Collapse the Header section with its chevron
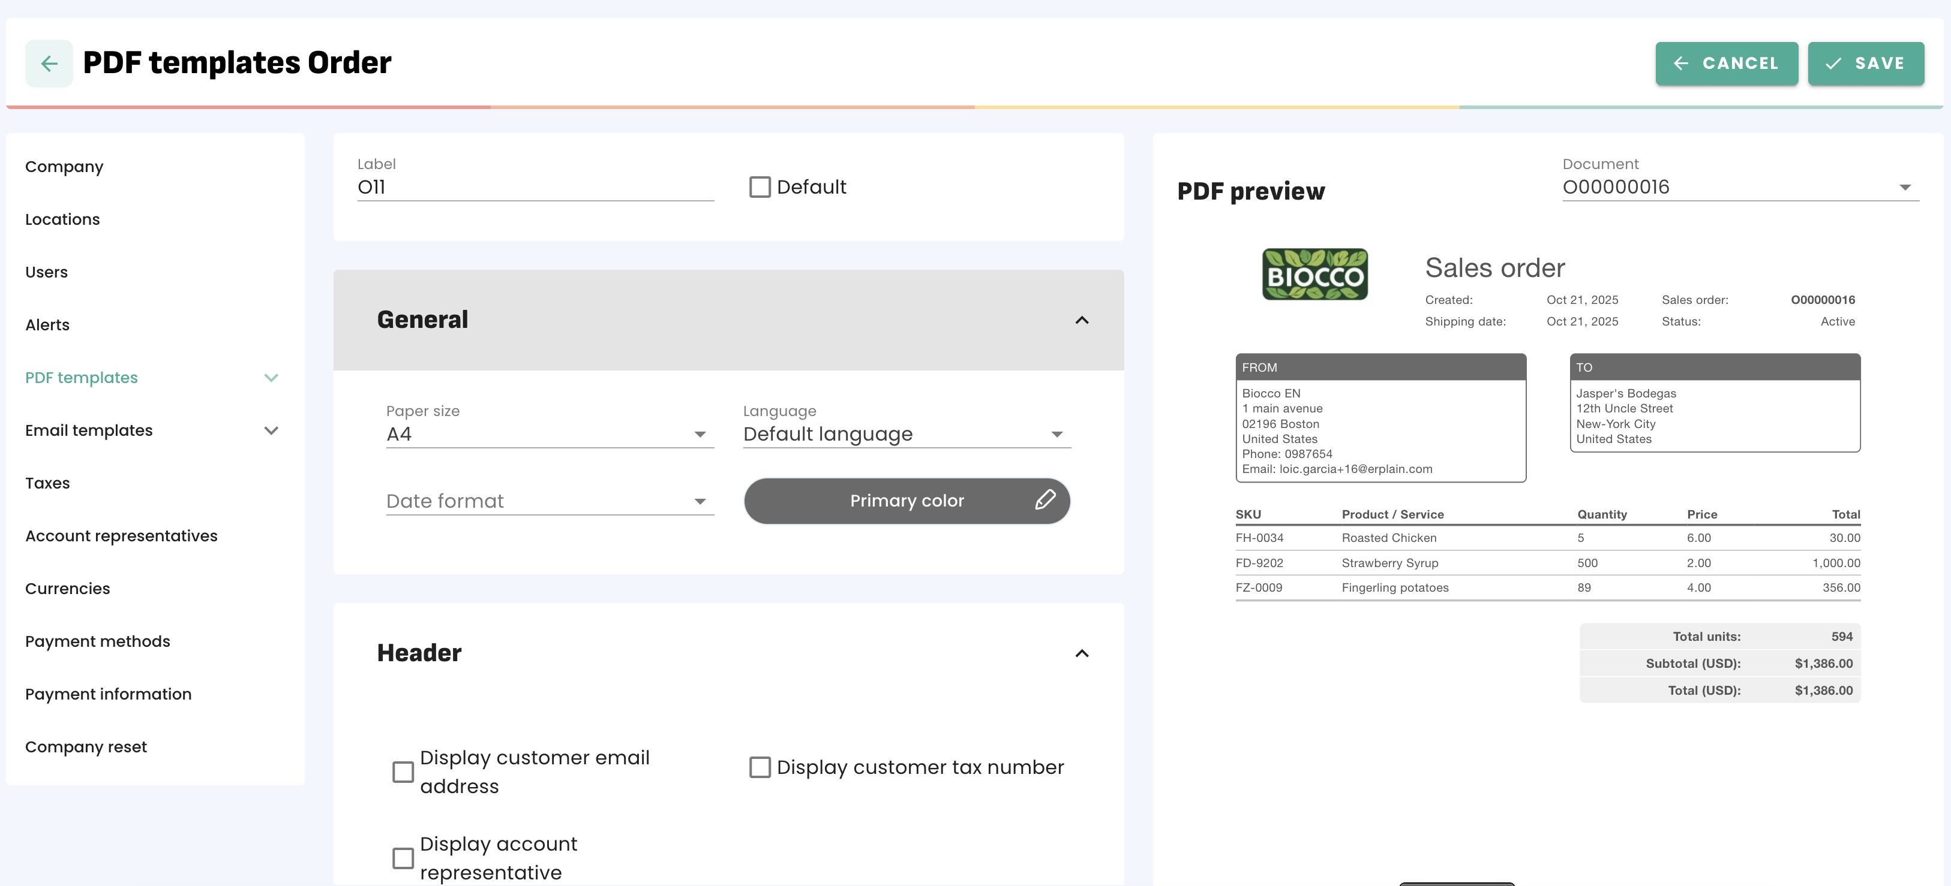This screenshot has height=886, width=1951. [1082, 653]
